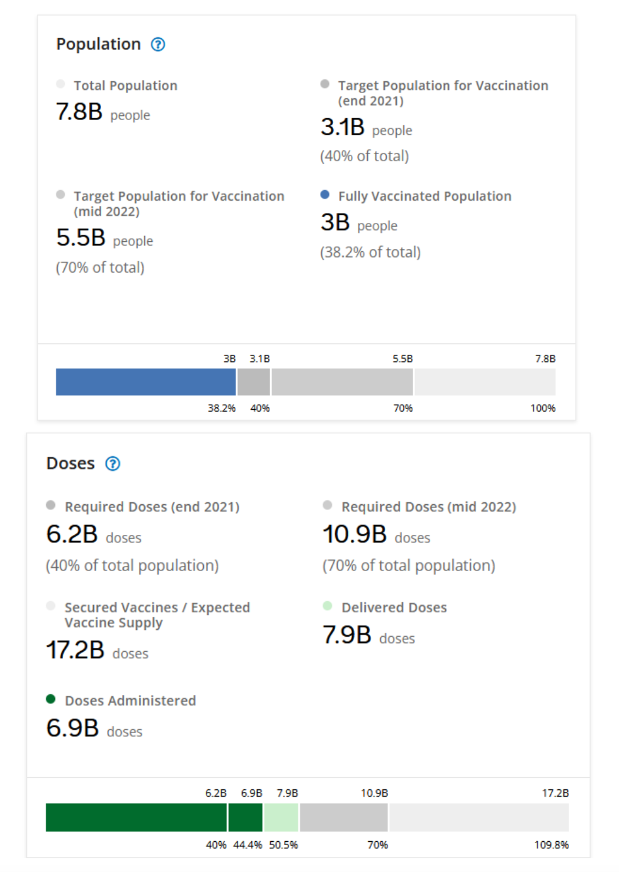This screenshot has height=872, width=619.
Task: Select the light green delivered doses bar segment
Action: [281, 818]
